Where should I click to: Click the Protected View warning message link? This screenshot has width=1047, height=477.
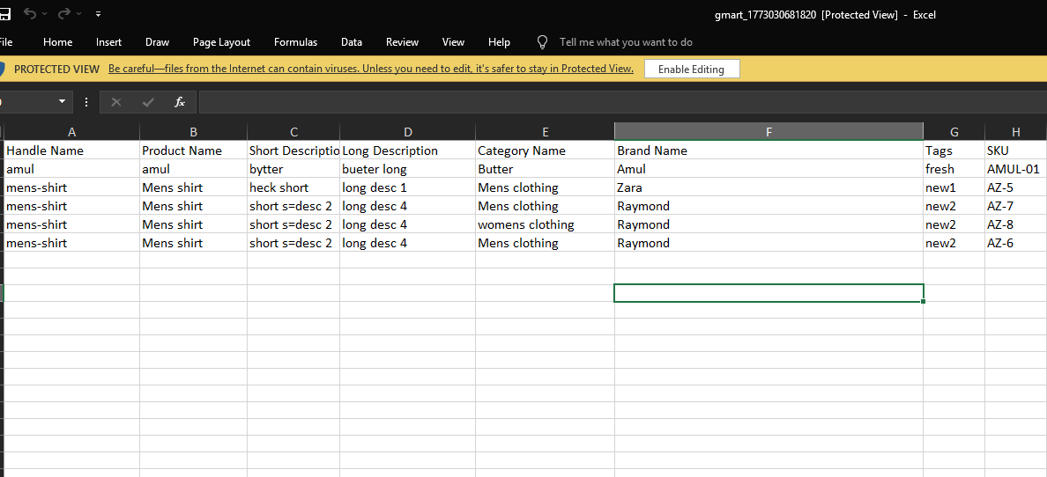pos(370,69)
